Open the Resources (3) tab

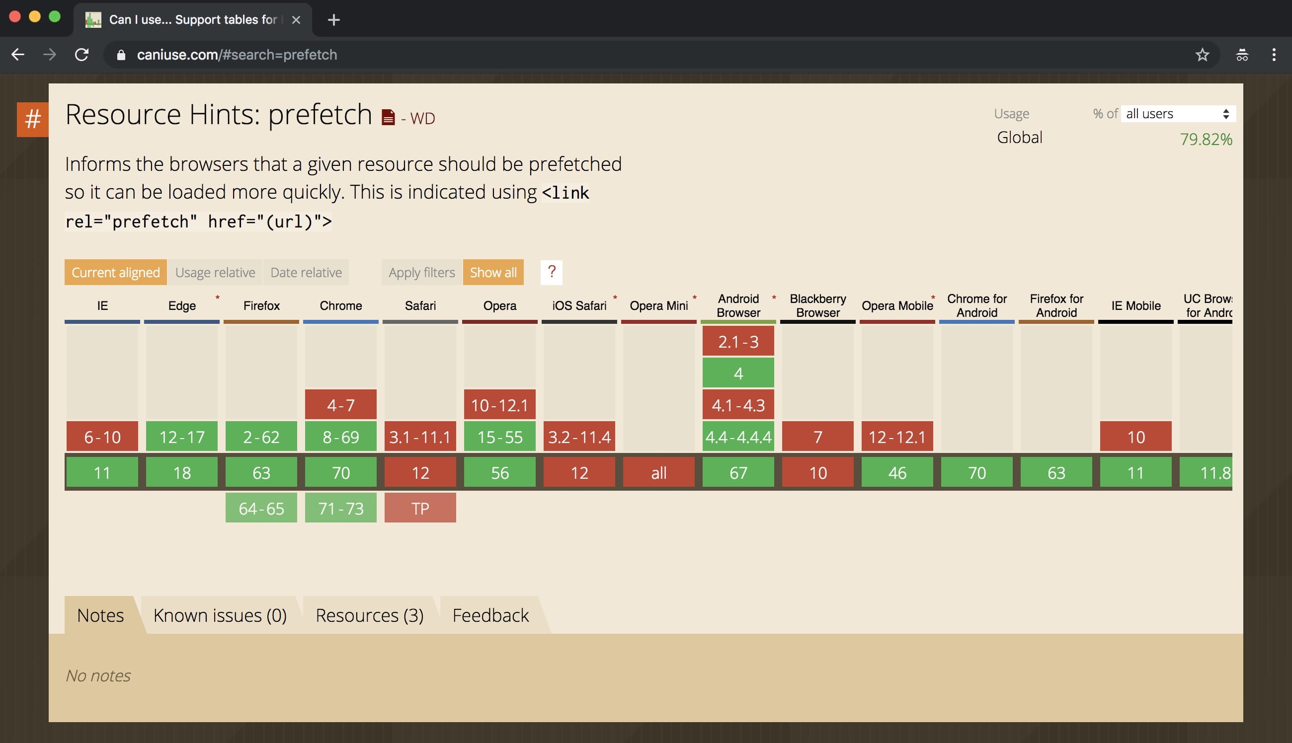[370, 615]
